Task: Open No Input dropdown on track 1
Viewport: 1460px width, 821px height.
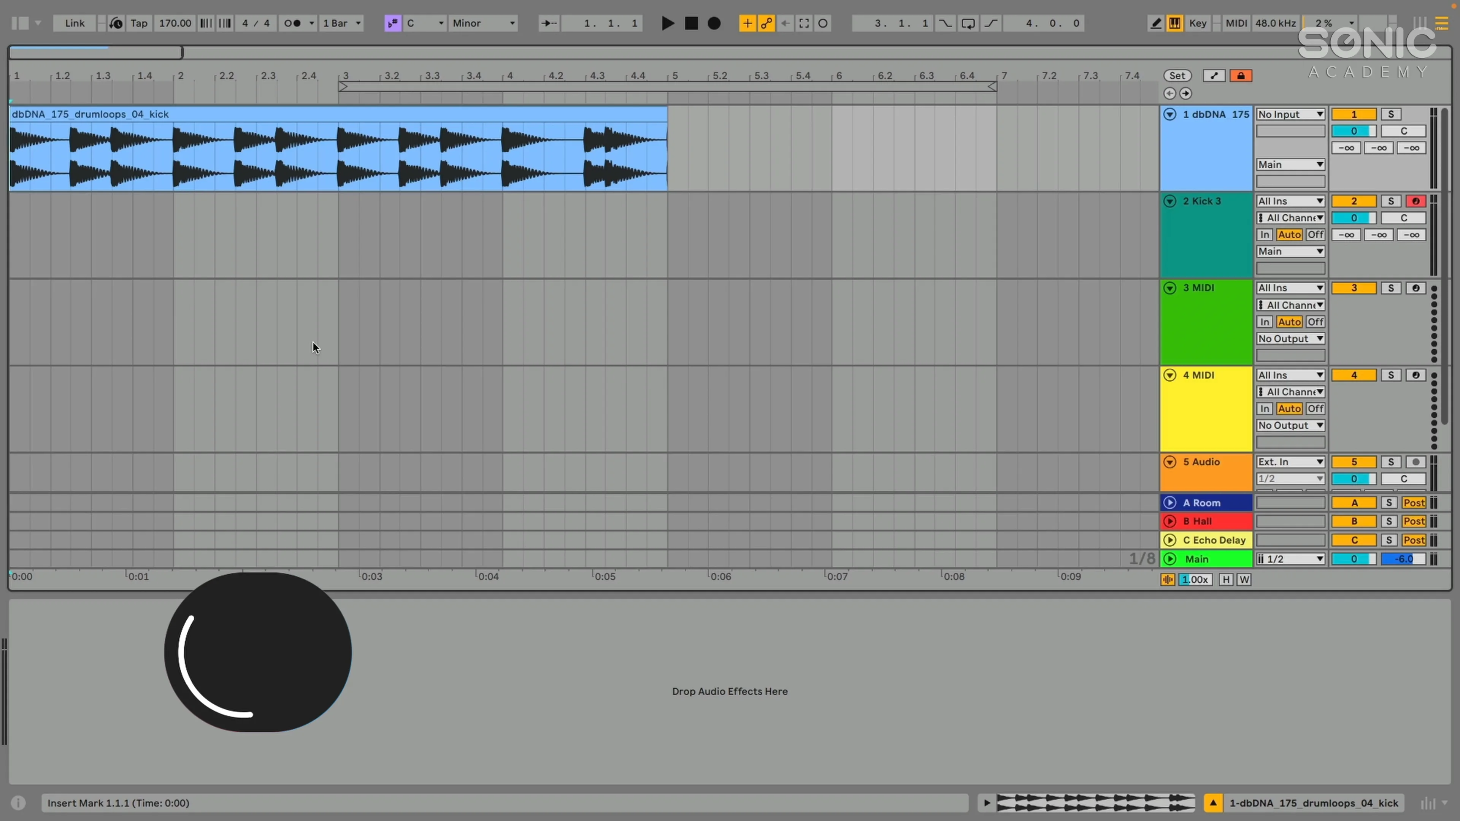Action: (x=1290, y=114)
